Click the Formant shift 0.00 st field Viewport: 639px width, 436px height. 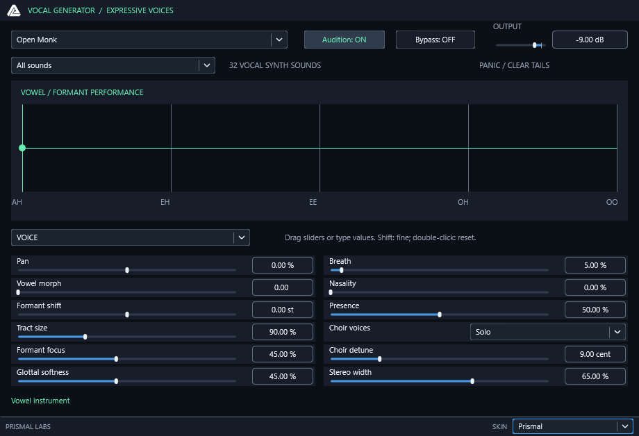point(283,310)
